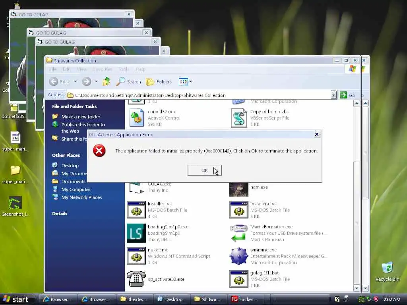The height and width of the screenshot is (305, 407).
Task: Select the comctl32.ocx file icon
Action: click(x=137, y=118)
